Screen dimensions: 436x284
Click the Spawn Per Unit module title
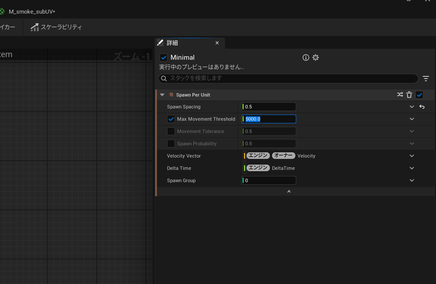[x=193, y=95]
